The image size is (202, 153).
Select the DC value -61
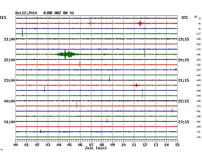198,111
